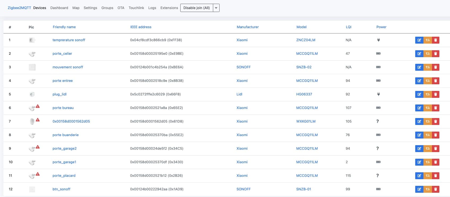
Task: View the Logs page
Action: 152,8
